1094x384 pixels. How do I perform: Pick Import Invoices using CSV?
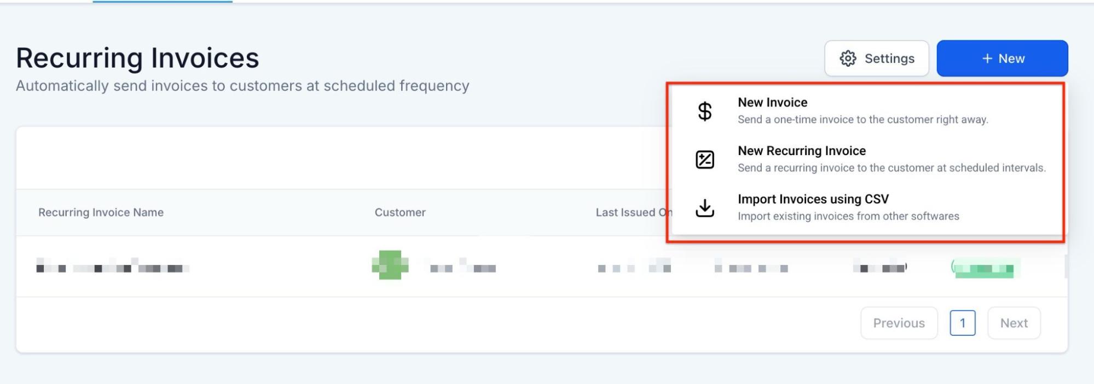(x=813, y=199)
